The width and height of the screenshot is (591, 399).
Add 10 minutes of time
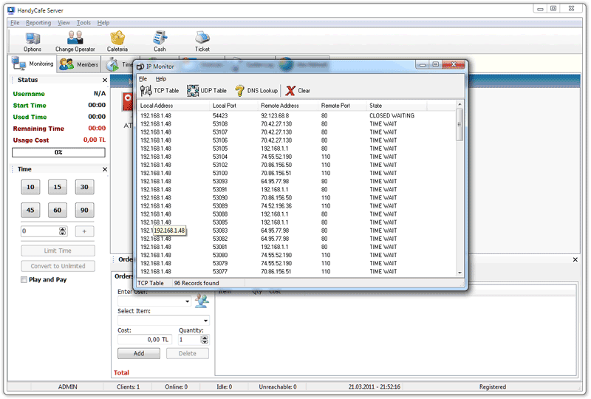pos(30,187)
